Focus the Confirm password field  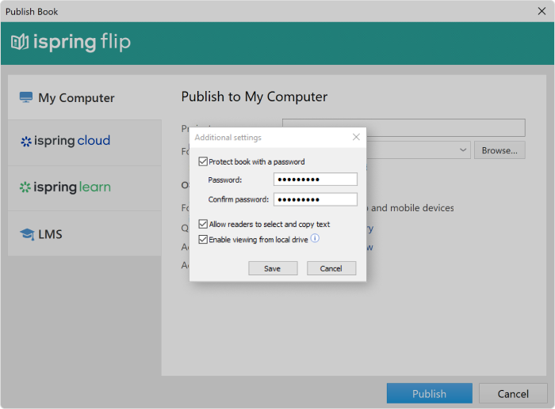pos(316,199)
